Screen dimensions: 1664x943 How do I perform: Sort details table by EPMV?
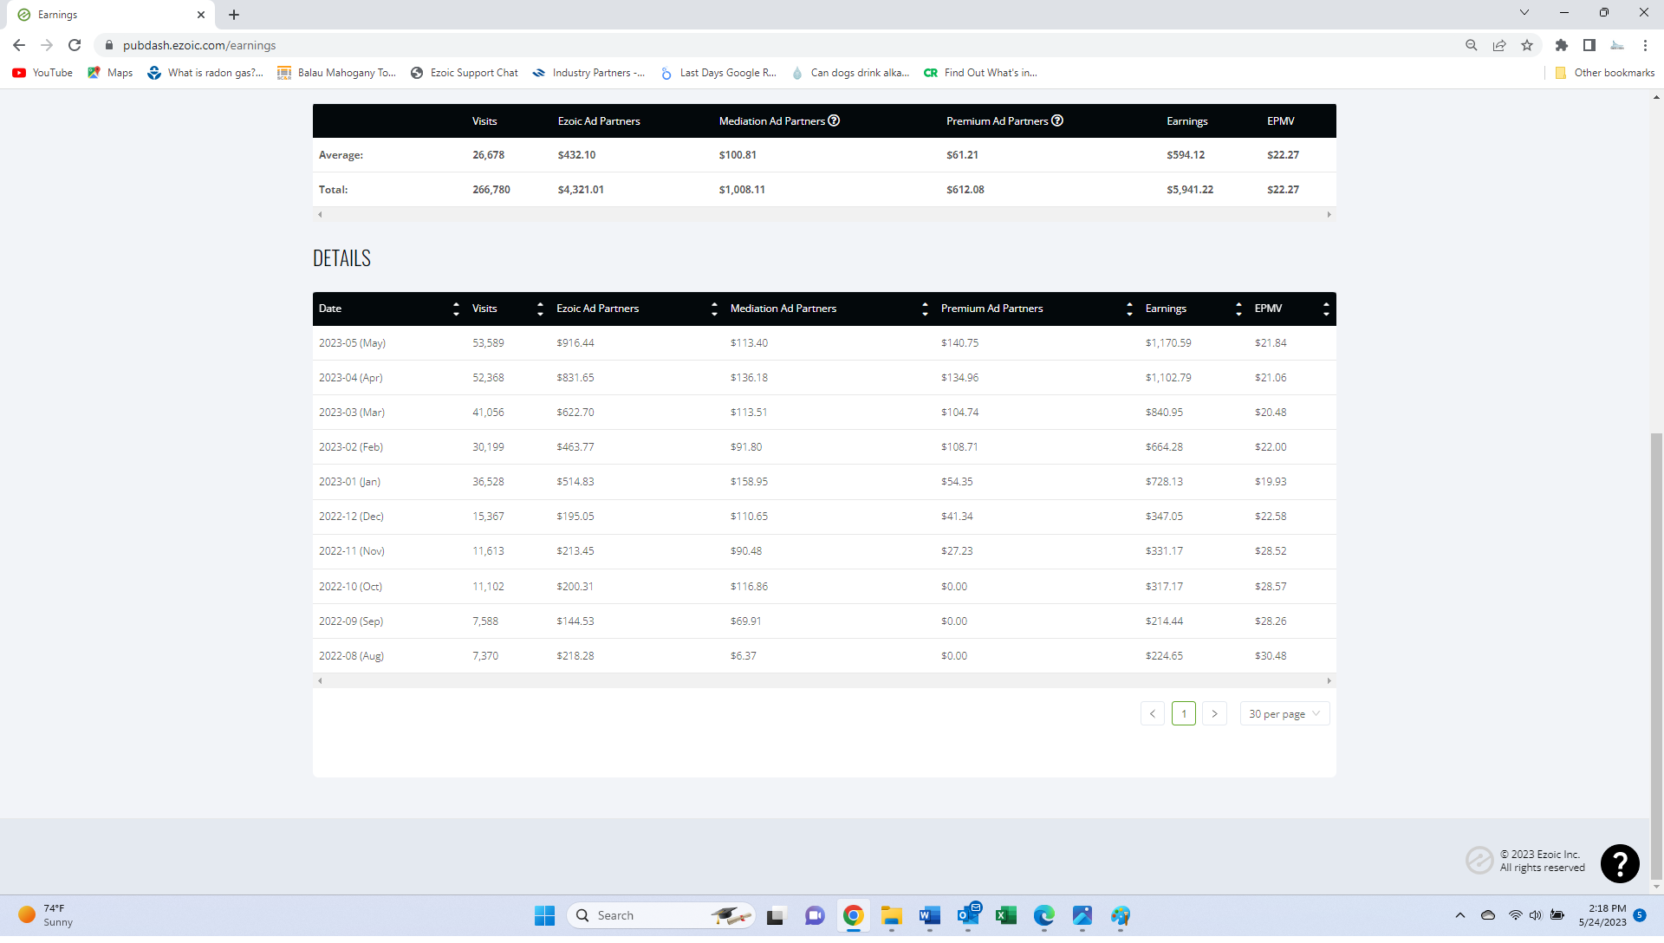1326,309
